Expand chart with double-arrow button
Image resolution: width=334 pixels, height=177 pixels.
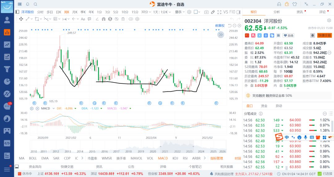[221, 35]
